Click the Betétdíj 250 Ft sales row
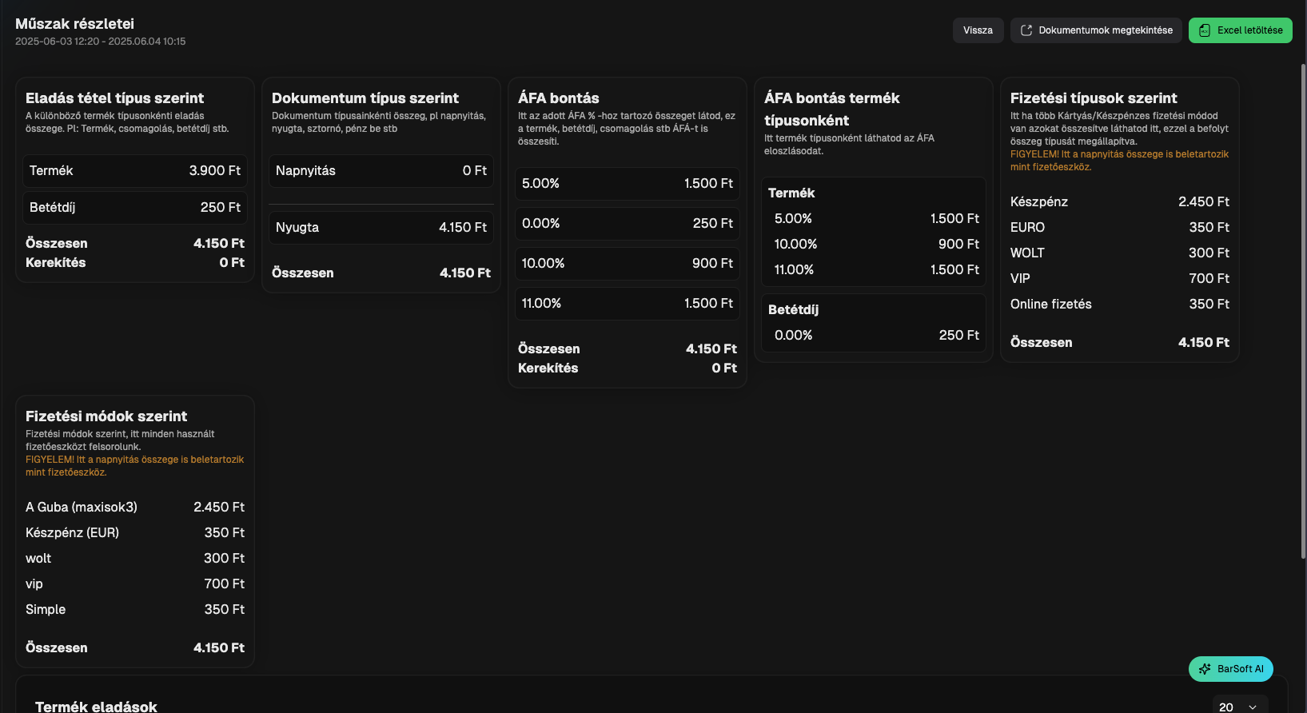 [135, 208]
